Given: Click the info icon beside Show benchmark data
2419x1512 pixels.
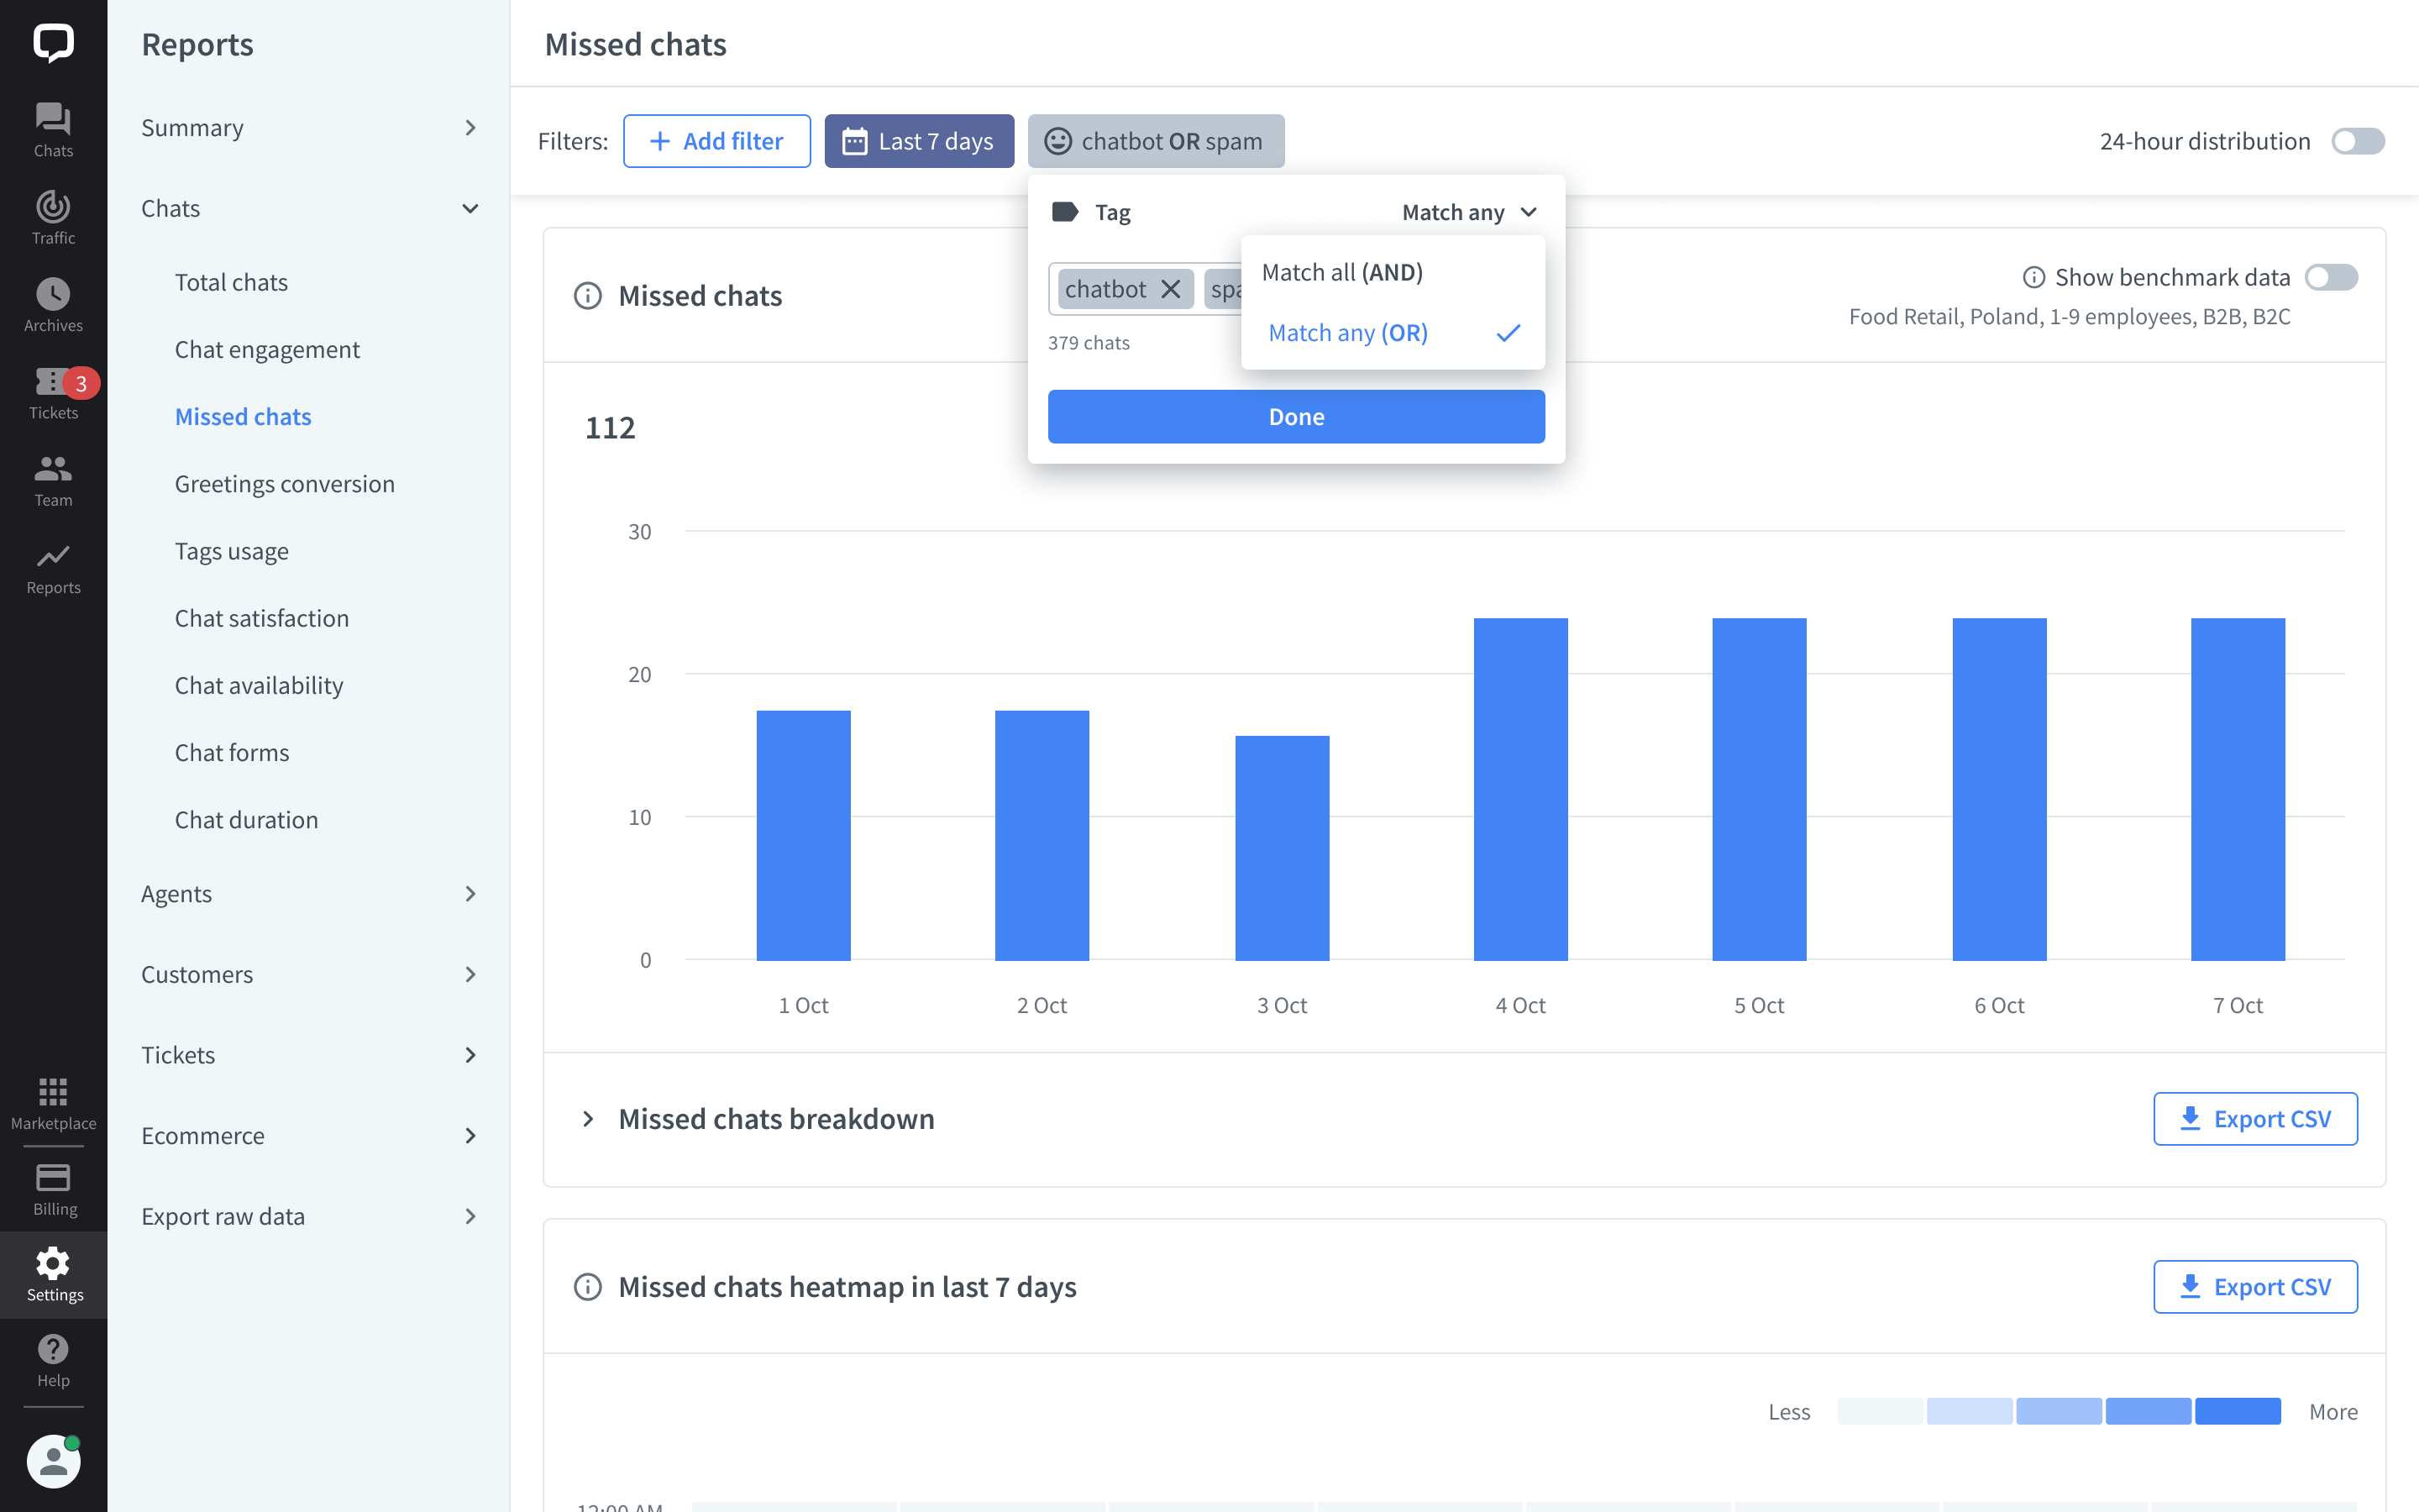Looking at the screenshot, I should (x=2033, y=277).
